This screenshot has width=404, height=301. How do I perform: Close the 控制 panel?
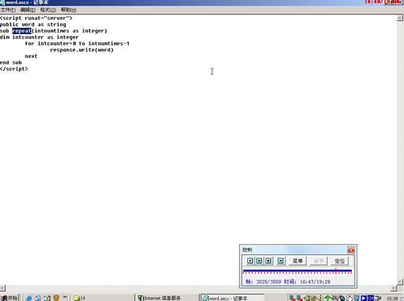tap(351, 250)
